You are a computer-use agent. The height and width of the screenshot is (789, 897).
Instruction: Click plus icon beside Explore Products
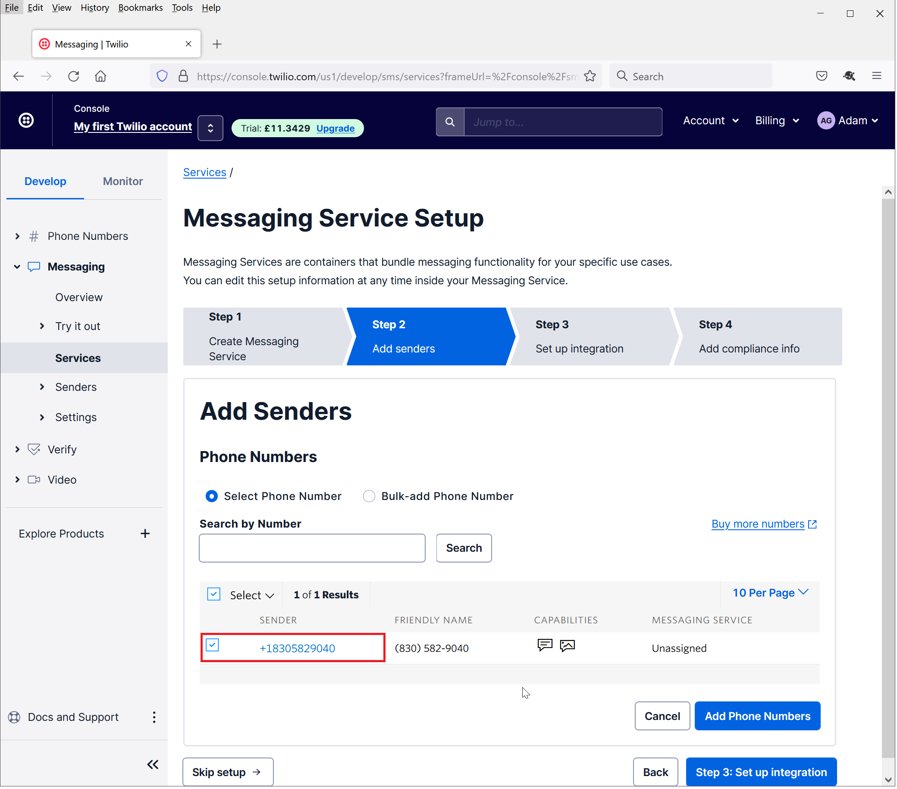pyautogui.click(x=145, y=534)
